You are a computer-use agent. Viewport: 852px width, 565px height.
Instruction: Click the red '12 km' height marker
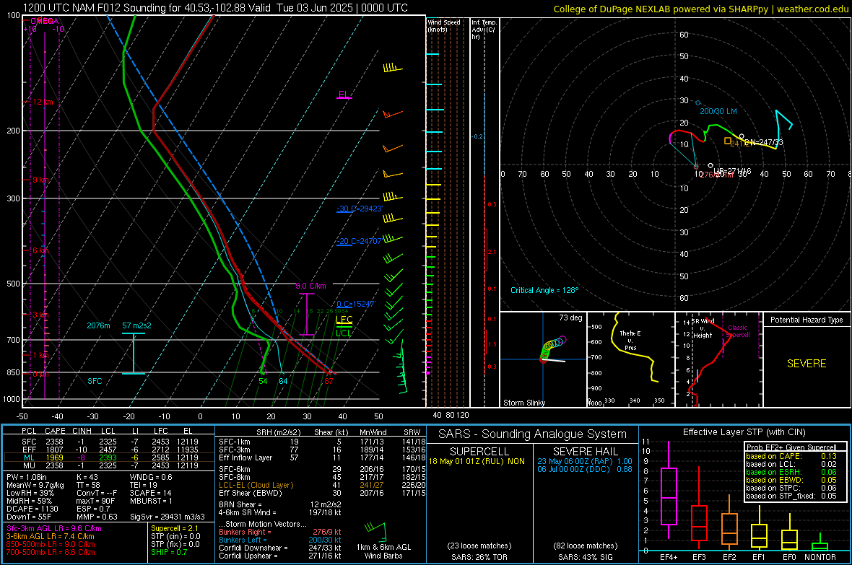point(43,102)
